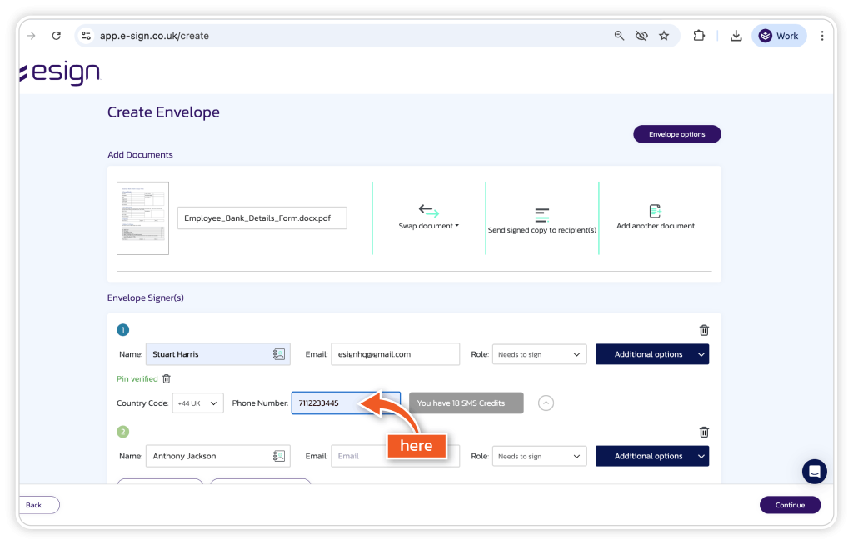Image resolution: width=853 pixels, height=545 pixels.
Task: Remove signer 2 with the trash icon
Action: point(704,432)
